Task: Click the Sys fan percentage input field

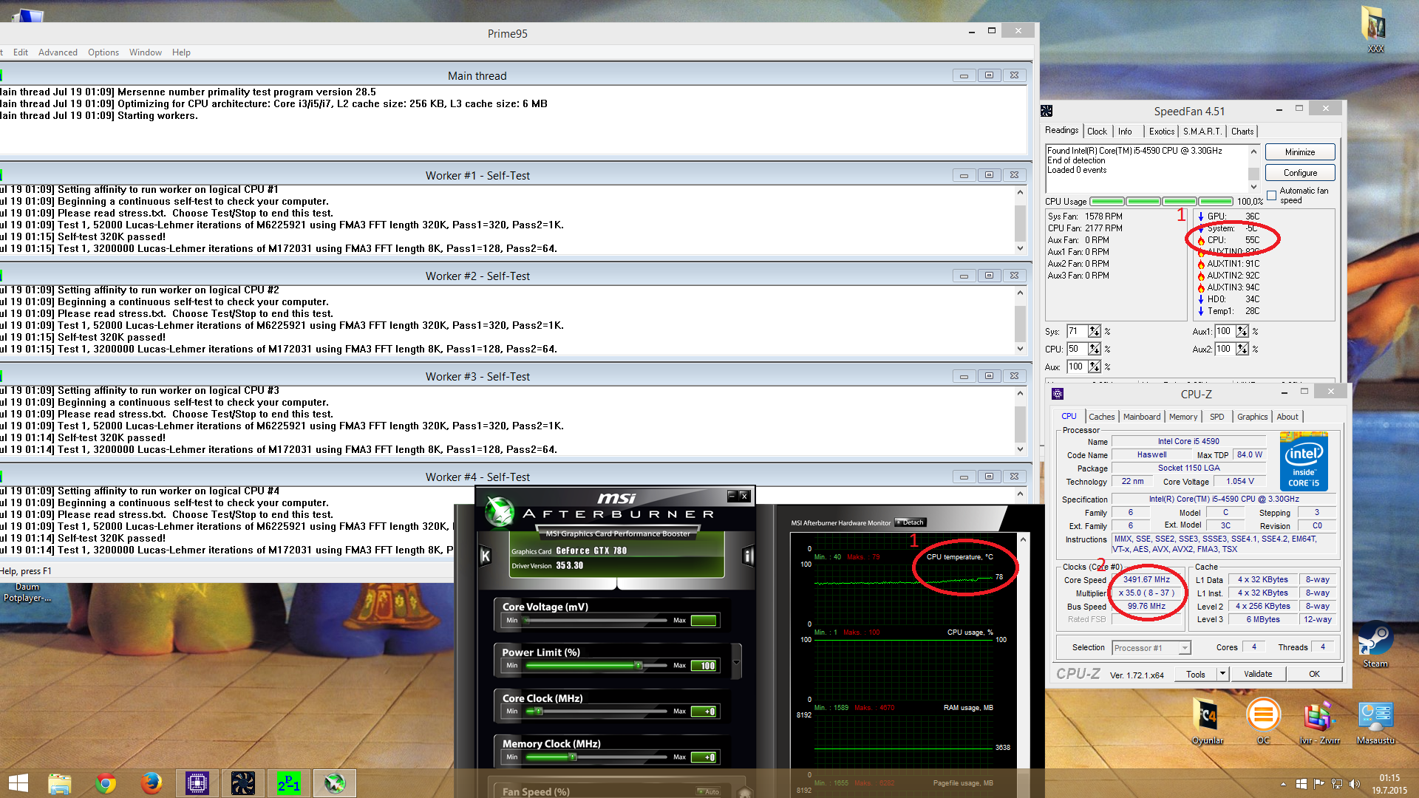Action: [1077, 331]
